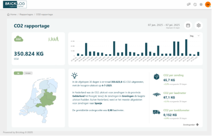Click the pallet icon for CO2 per laadmeter
Image resolution: width=212 pixels, height=136 pixels.
tap(157, 94)
